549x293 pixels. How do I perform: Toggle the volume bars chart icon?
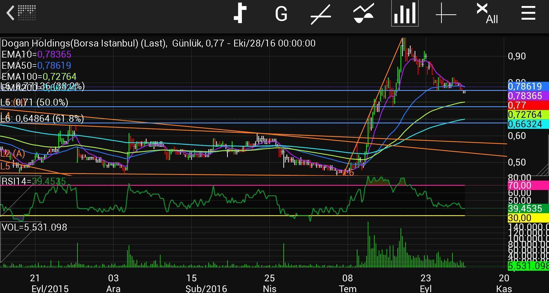pyautogui.click(x=405, y=13)
